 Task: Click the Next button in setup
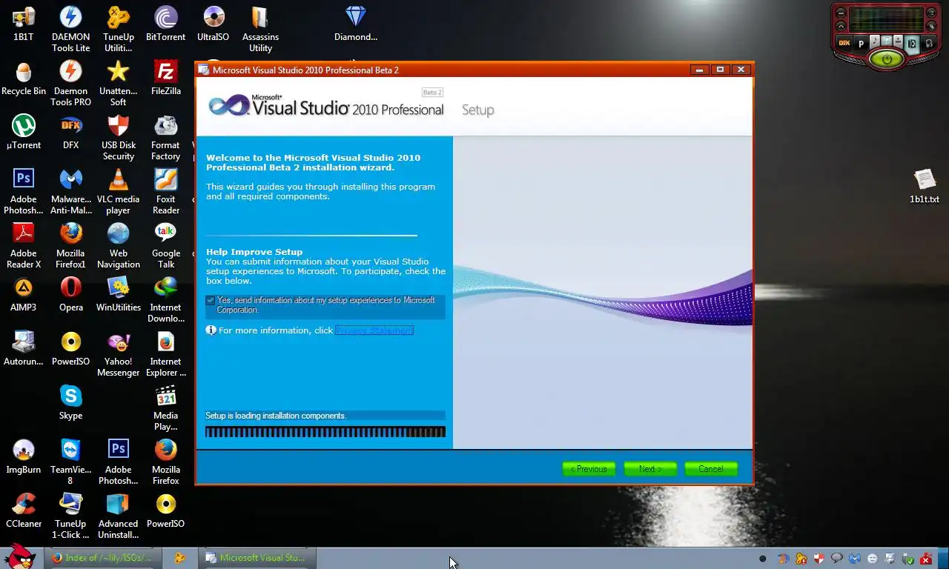pyautogui.click(x=649, y=469)
